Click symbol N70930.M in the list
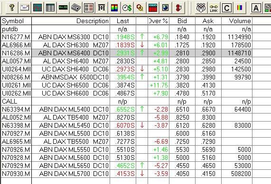Viewport: 271px width, 184px height. coord(16,174)
